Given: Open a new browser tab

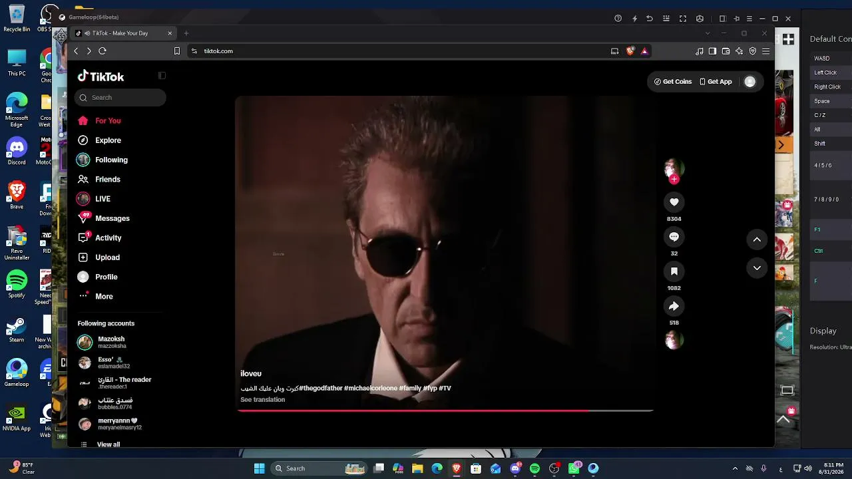Looking at the screenshot, I should pyautogui.click(x=186, y=33).
